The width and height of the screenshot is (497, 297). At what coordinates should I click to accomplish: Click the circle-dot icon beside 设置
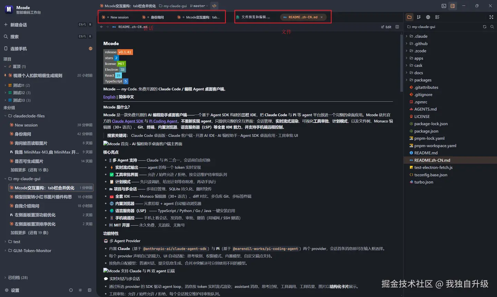[71, 290]
